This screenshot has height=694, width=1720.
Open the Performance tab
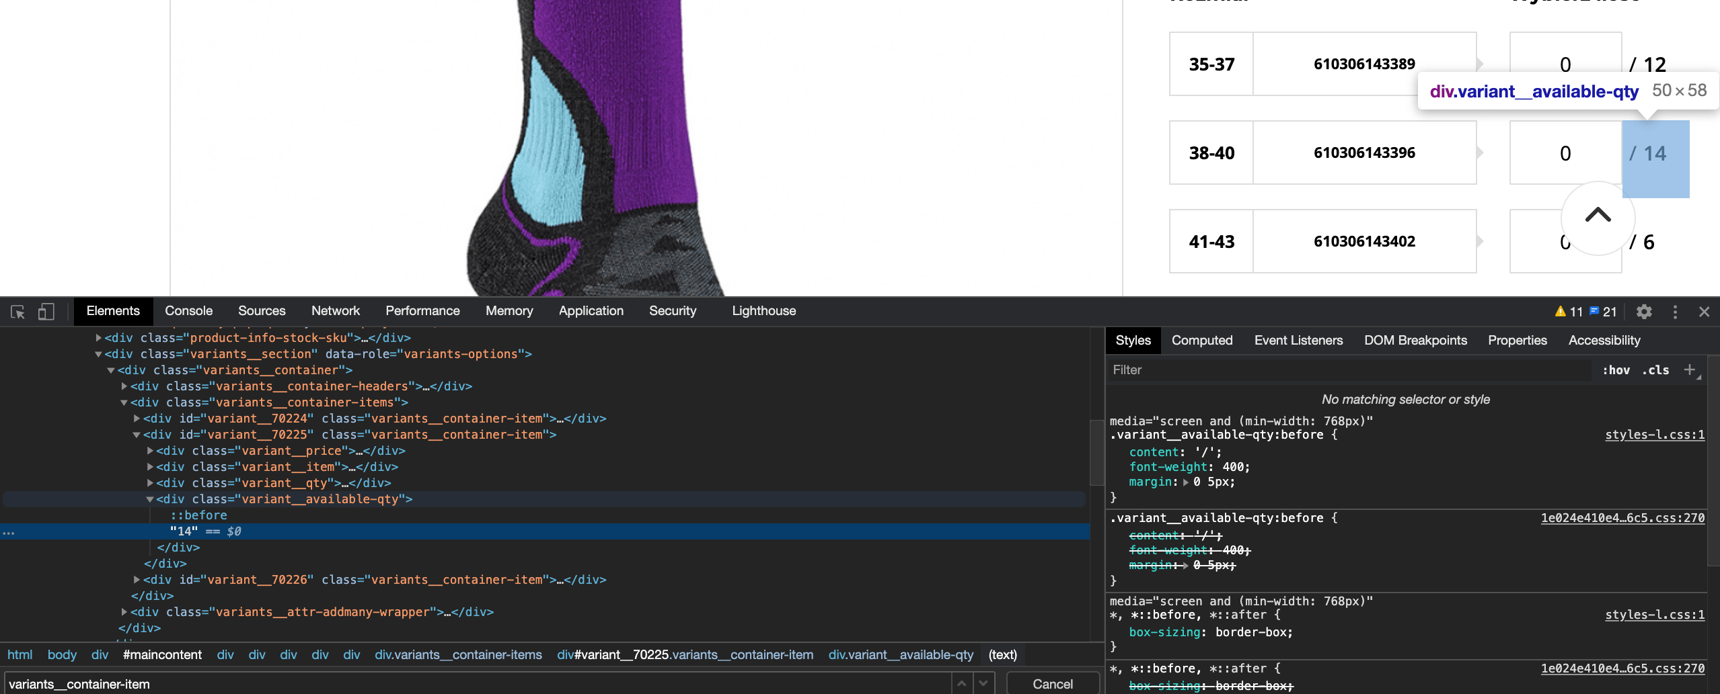(422, 311)
